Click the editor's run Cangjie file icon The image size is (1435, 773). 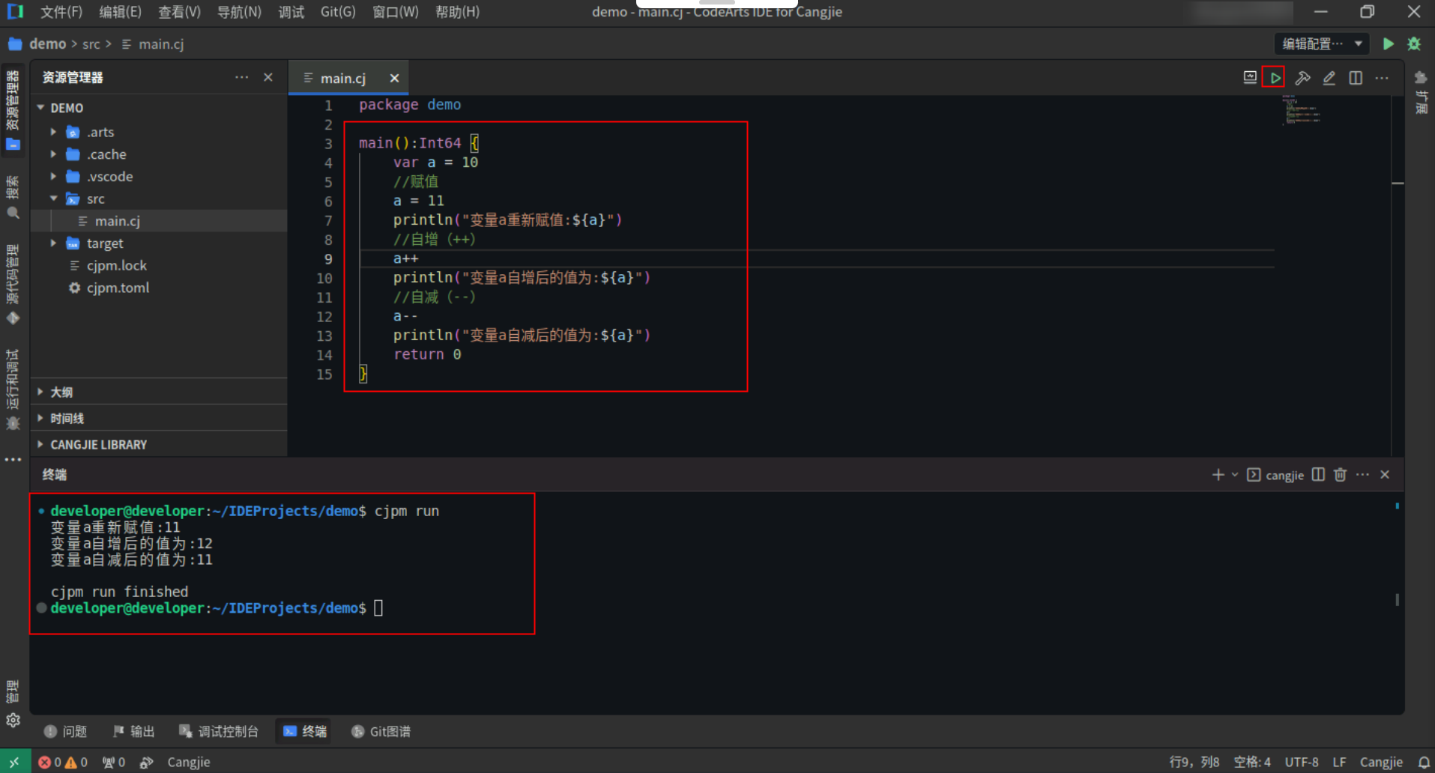coord(1275,78)
